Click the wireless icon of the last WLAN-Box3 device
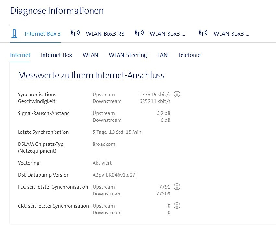Viewport: 276px width, 227px height. [203, 33]
